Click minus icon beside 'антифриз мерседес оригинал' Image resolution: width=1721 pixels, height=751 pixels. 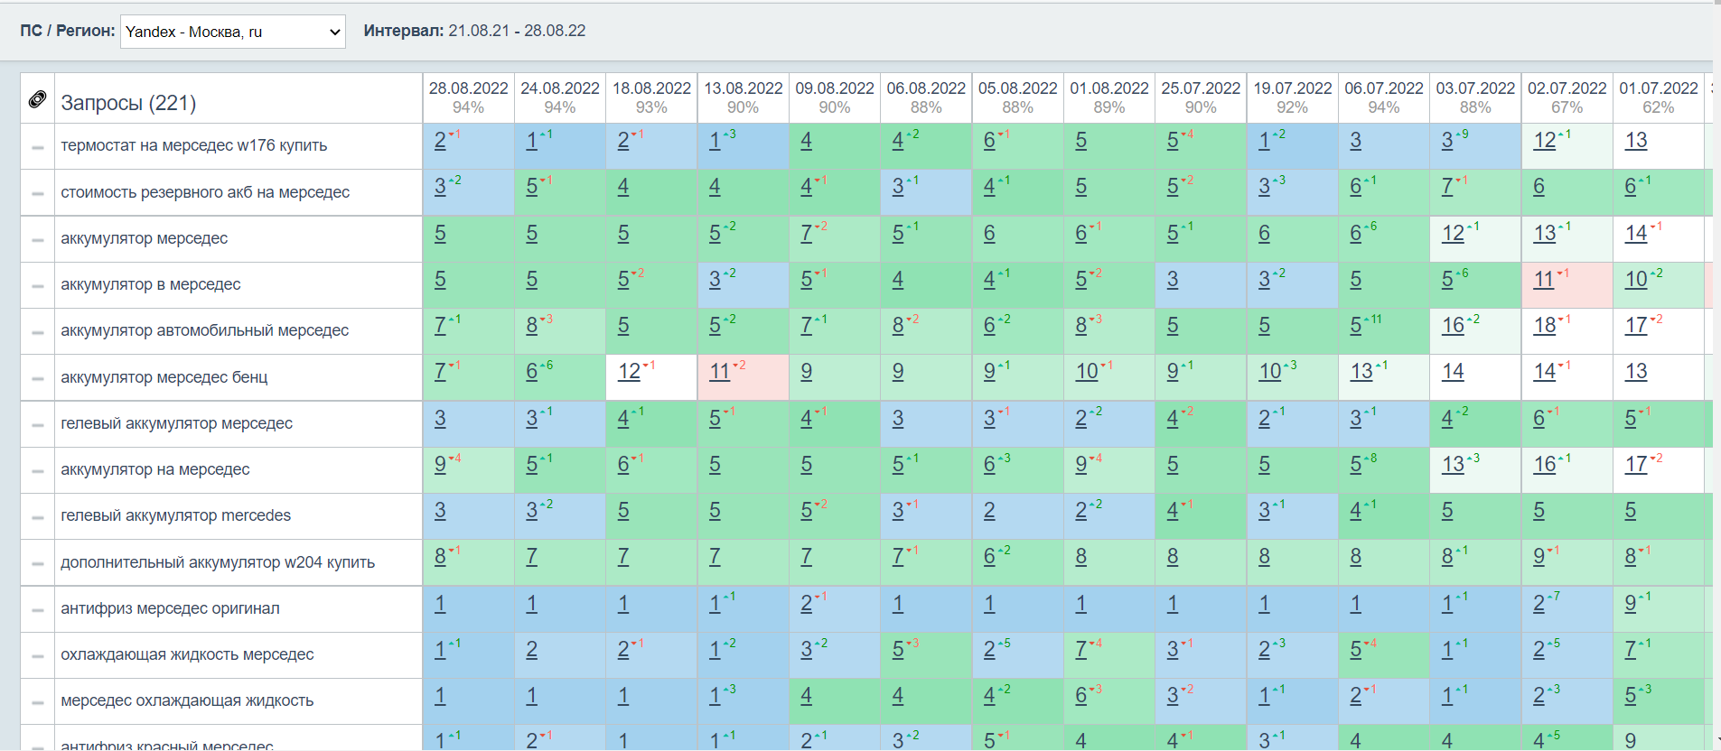point(37,610)
